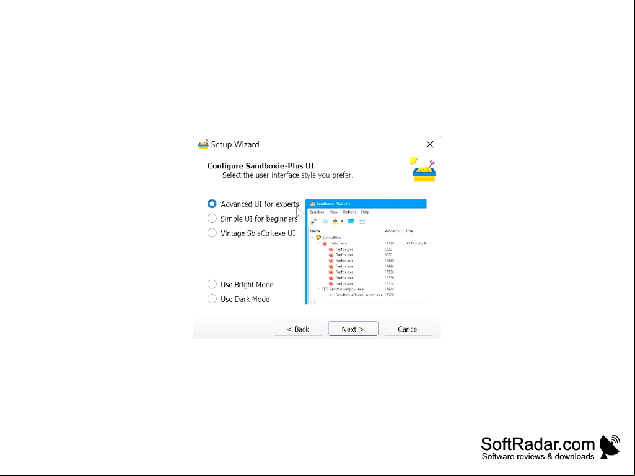Viewport: 635px width, 476px height.
Task: Cancel the Setup Wizard
Action: click(x=408, y=329)
